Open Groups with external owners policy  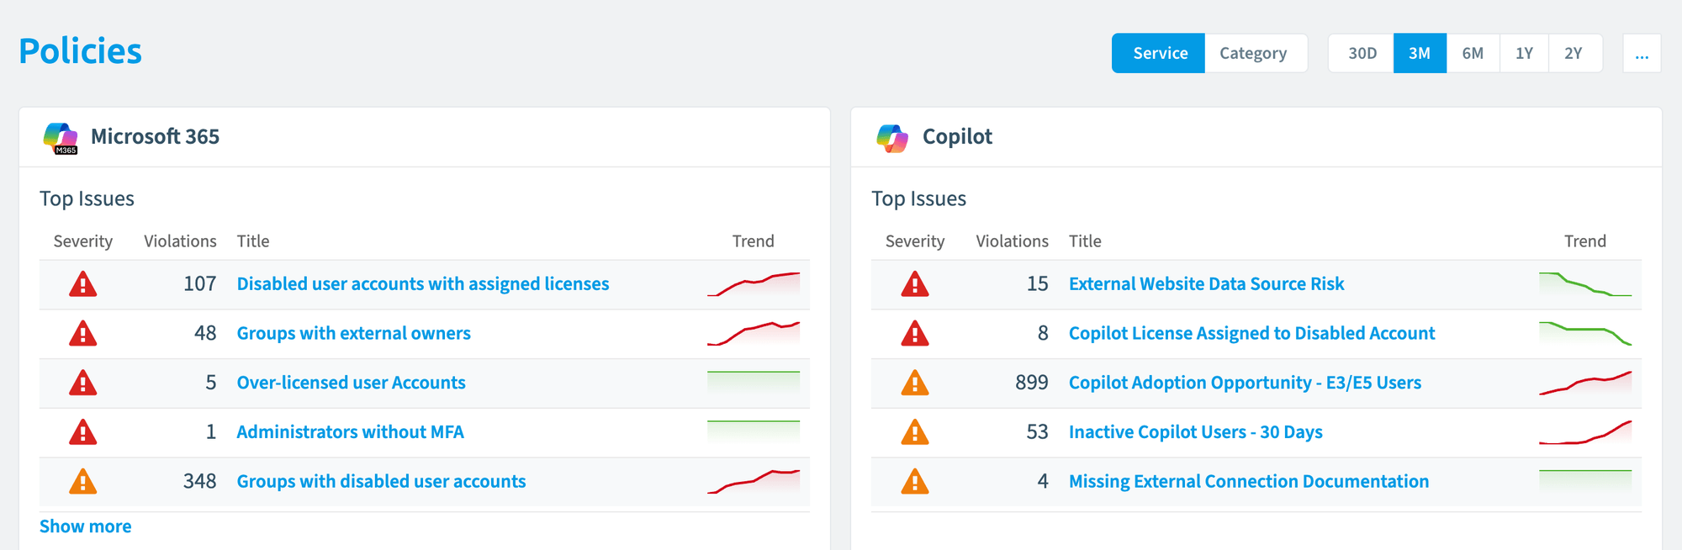pyautogui.click(x=353, y=333)
